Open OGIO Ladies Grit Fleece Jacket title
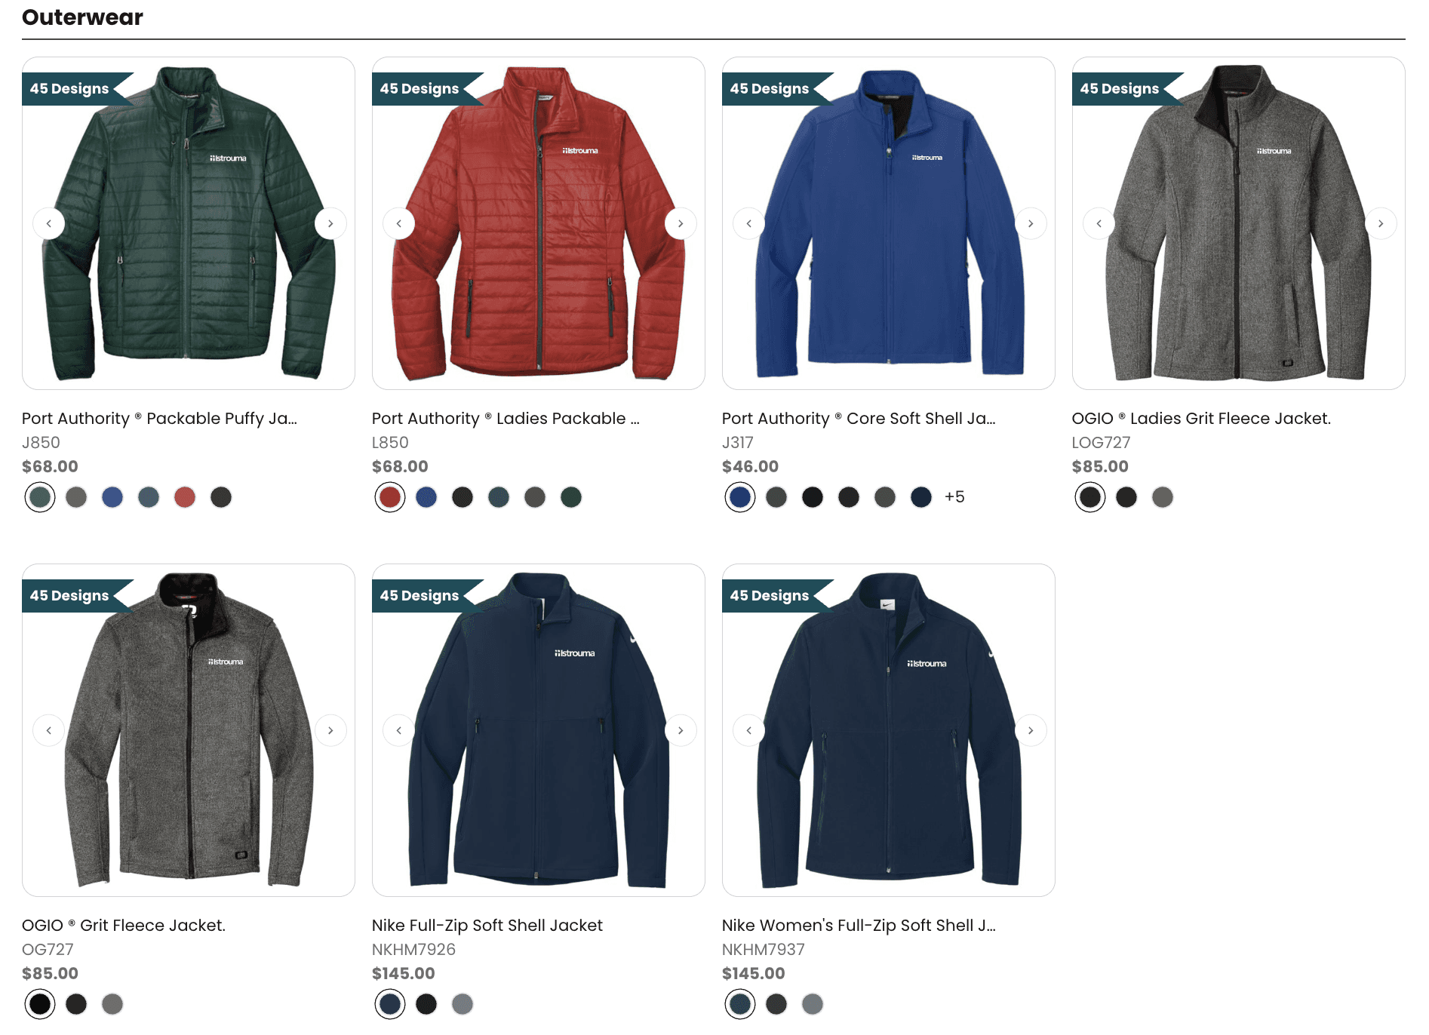The image size is (1429, 1035). (x=1201, y=419)
